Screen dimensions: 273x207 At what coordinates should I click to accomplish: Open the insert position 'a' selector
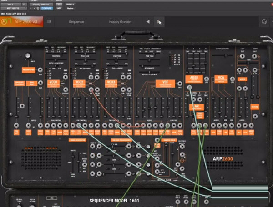pyautogui.click(x=24, y=4)
